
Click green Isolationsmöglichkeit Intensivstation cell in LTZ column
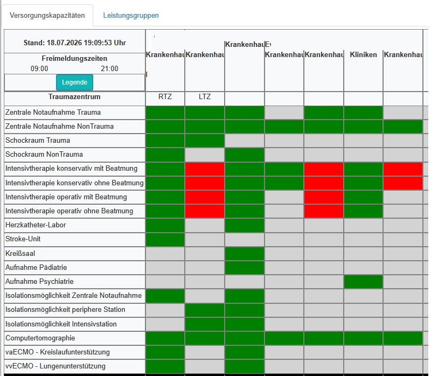click(205, 324)
